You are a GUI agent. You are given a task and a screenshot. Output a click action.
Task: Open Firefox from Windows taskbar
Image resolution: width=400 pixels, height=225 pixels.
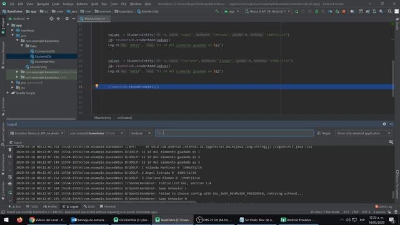tap(19, 219)
